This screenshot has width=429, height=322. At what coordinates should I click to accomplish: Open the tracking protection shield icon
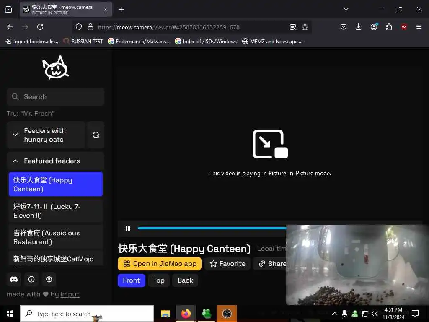click(79, 27)
